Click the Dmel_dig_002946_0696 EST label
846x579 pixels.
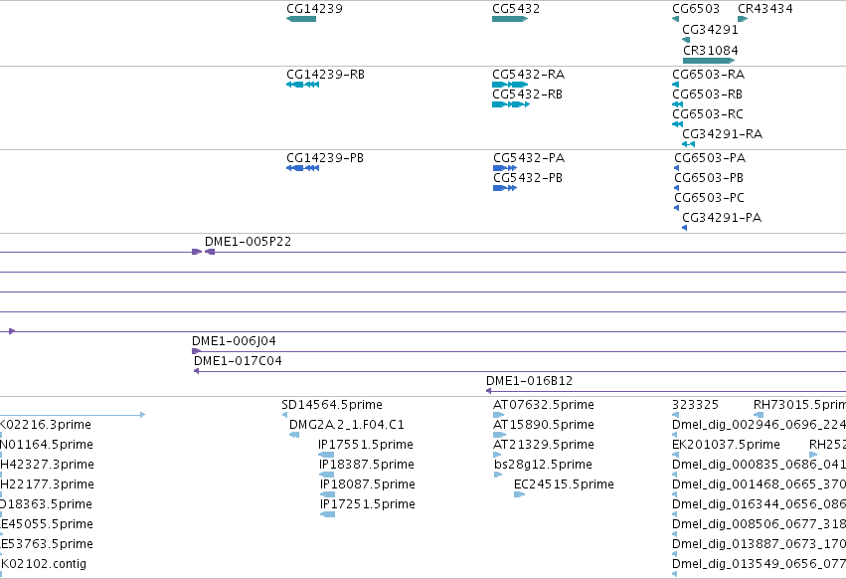[x=760, y=425]
